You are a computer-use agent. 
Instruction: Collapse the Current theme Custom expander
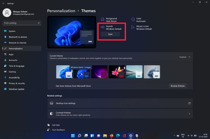[x=189, y=57]
